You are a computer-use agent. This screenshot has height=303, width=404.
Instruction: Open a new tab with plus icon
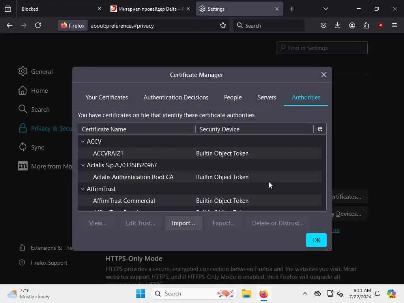pos(292,9)
